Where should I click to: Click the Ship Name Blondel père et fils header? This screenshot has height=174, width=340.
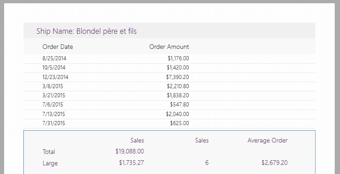click(87, 31)
